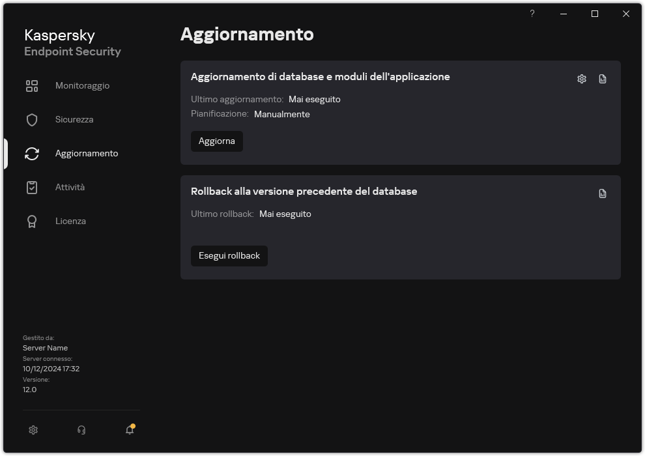Go to the Monitoraggio section
Image resolution: width=645 pixels, height=456 pixels.
82,85
